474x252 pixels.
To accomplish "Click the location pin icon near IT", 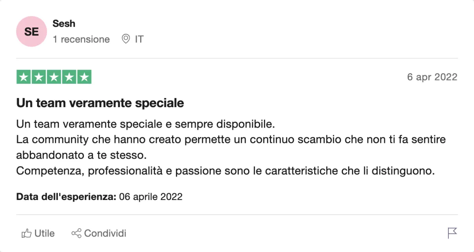I will click(126, 39).
